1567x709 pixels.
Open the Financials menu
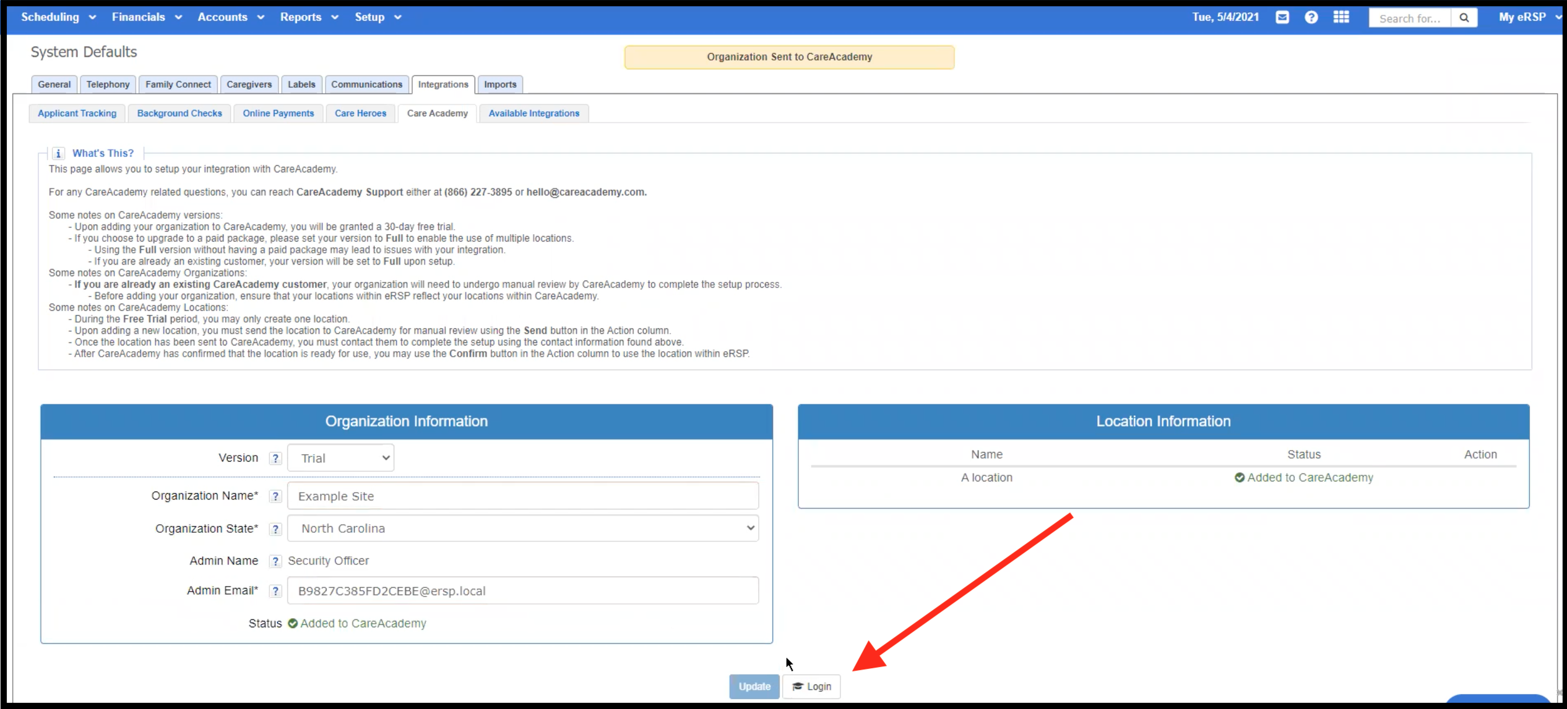point(147,17)
